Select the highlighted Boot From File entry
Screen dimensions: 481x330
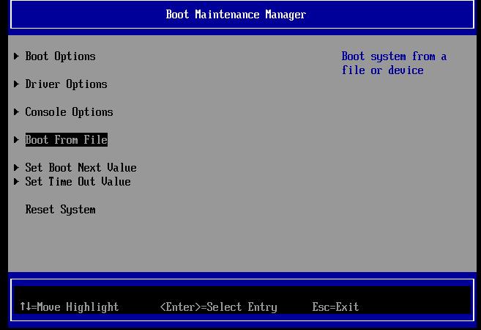coord(67,140)
